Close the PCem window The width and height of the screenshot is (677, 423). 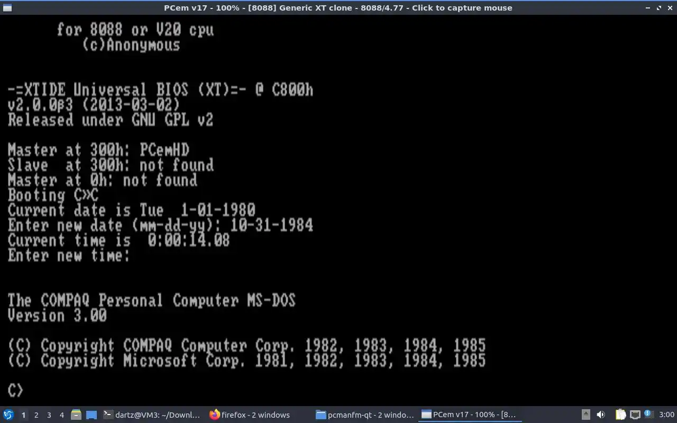[670, 8]
